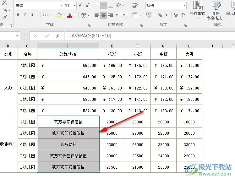Open 套用表格格式 table styles
The image size is (235, 179).
coord(216,10)
